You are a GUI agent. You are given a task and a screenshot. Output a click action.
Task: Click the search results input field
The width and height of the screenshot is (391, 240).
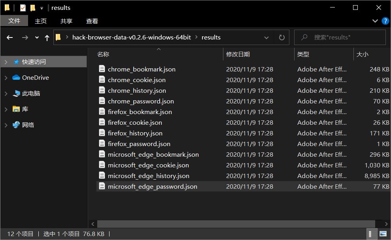click(340, 37)
